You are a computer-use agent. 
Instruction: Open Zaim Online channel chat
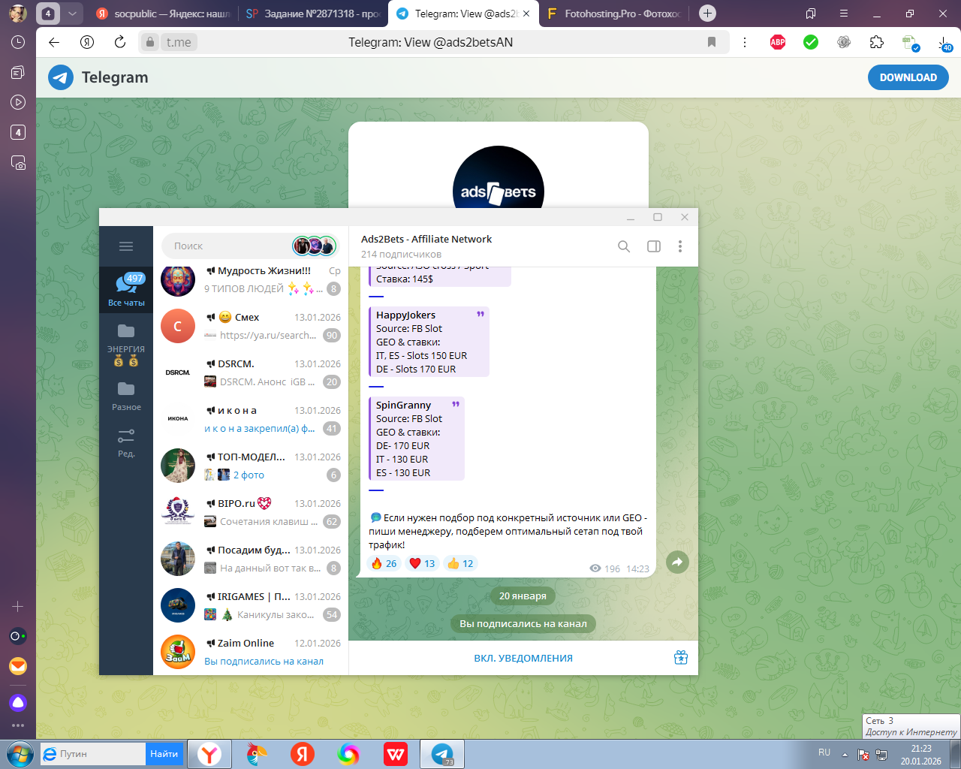point(251,652)
